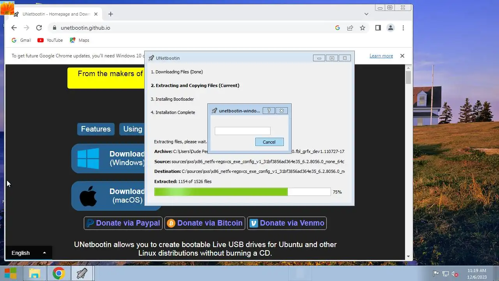Open the Windows Start menu
Viewport: 499px width, 281px height.
click(11, 273)
